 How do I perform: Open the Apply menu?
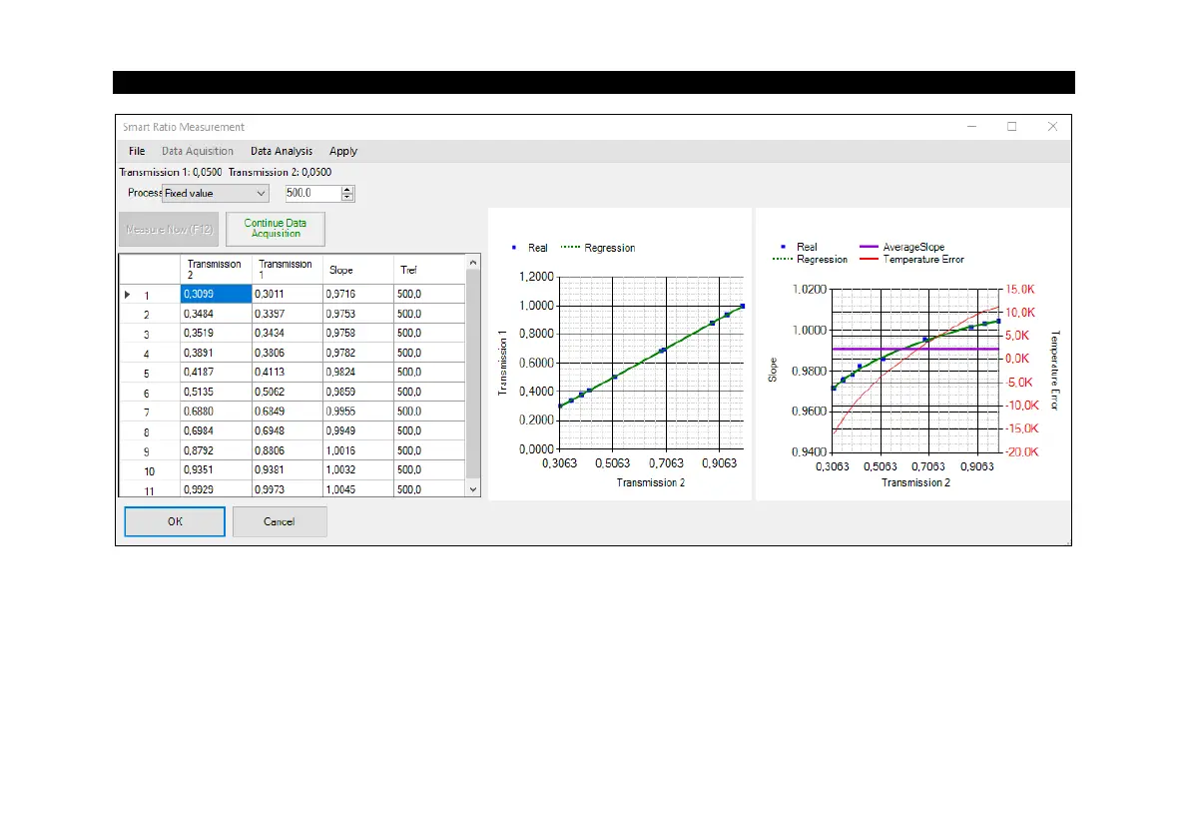(342, 151)
